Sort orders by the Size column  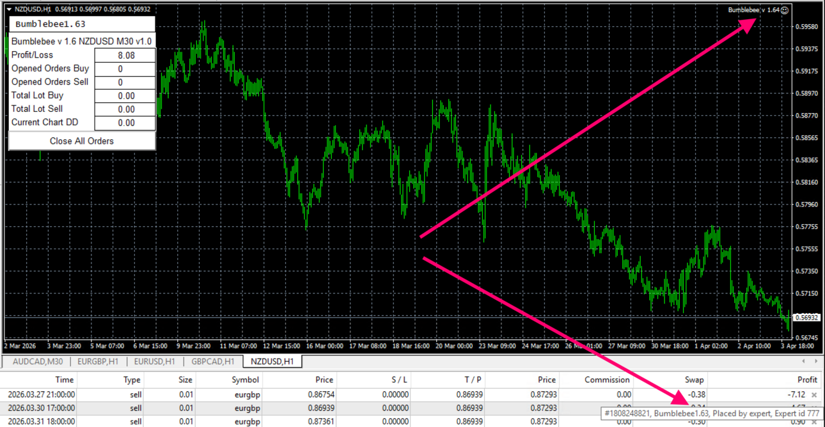(x=170, y=380)
